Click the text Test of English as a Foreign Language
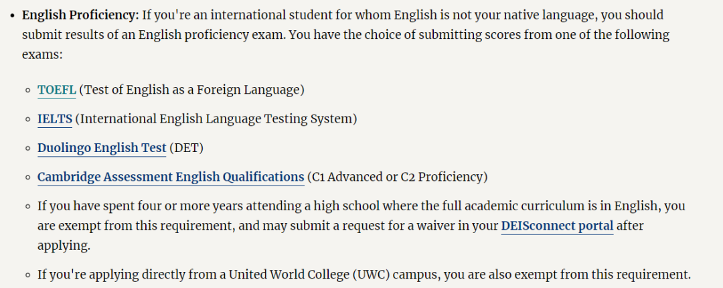Screen dimensions: 723x288 (x=192, y=90)
